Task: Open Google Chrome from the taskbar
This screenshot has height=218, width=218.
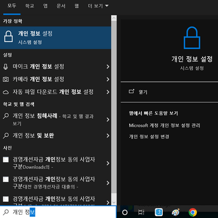Action: [x=192, y=212]
